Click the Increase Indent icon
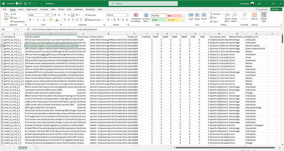 click(x=81, y=20)
